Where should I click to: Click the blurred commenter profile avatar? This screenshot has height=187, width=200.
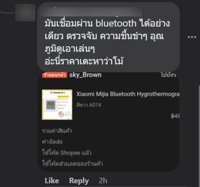[25, 13]
